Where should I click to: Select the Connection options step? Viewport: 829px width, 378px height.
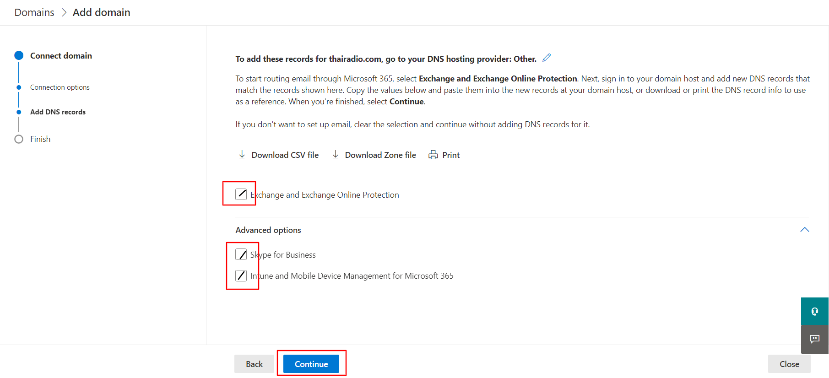coord(60,87)
